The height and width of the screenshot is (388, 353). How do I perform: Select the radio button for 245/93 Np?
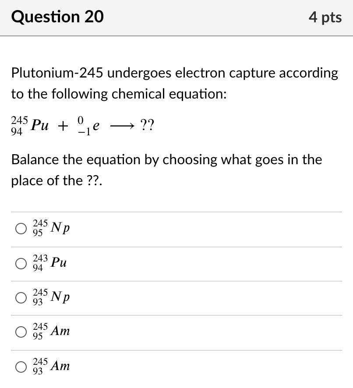[21, 298]
